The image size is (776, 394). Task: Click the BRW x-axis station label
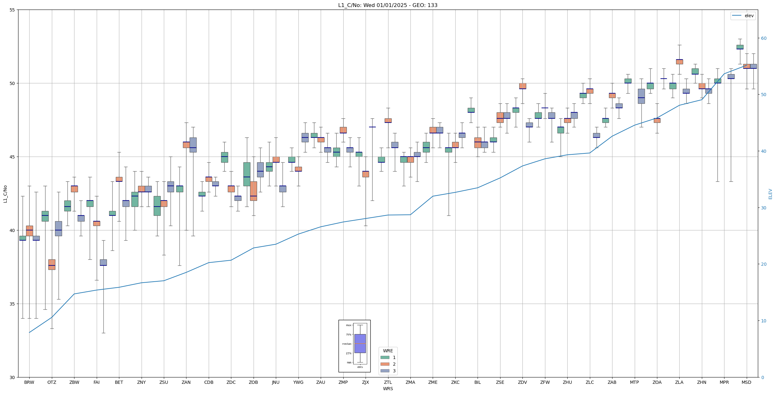(29, 382)
